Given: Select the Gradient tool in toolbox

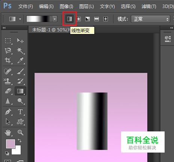Looking at the screenshot, I should pyautogui.click(x=20, y=91).
